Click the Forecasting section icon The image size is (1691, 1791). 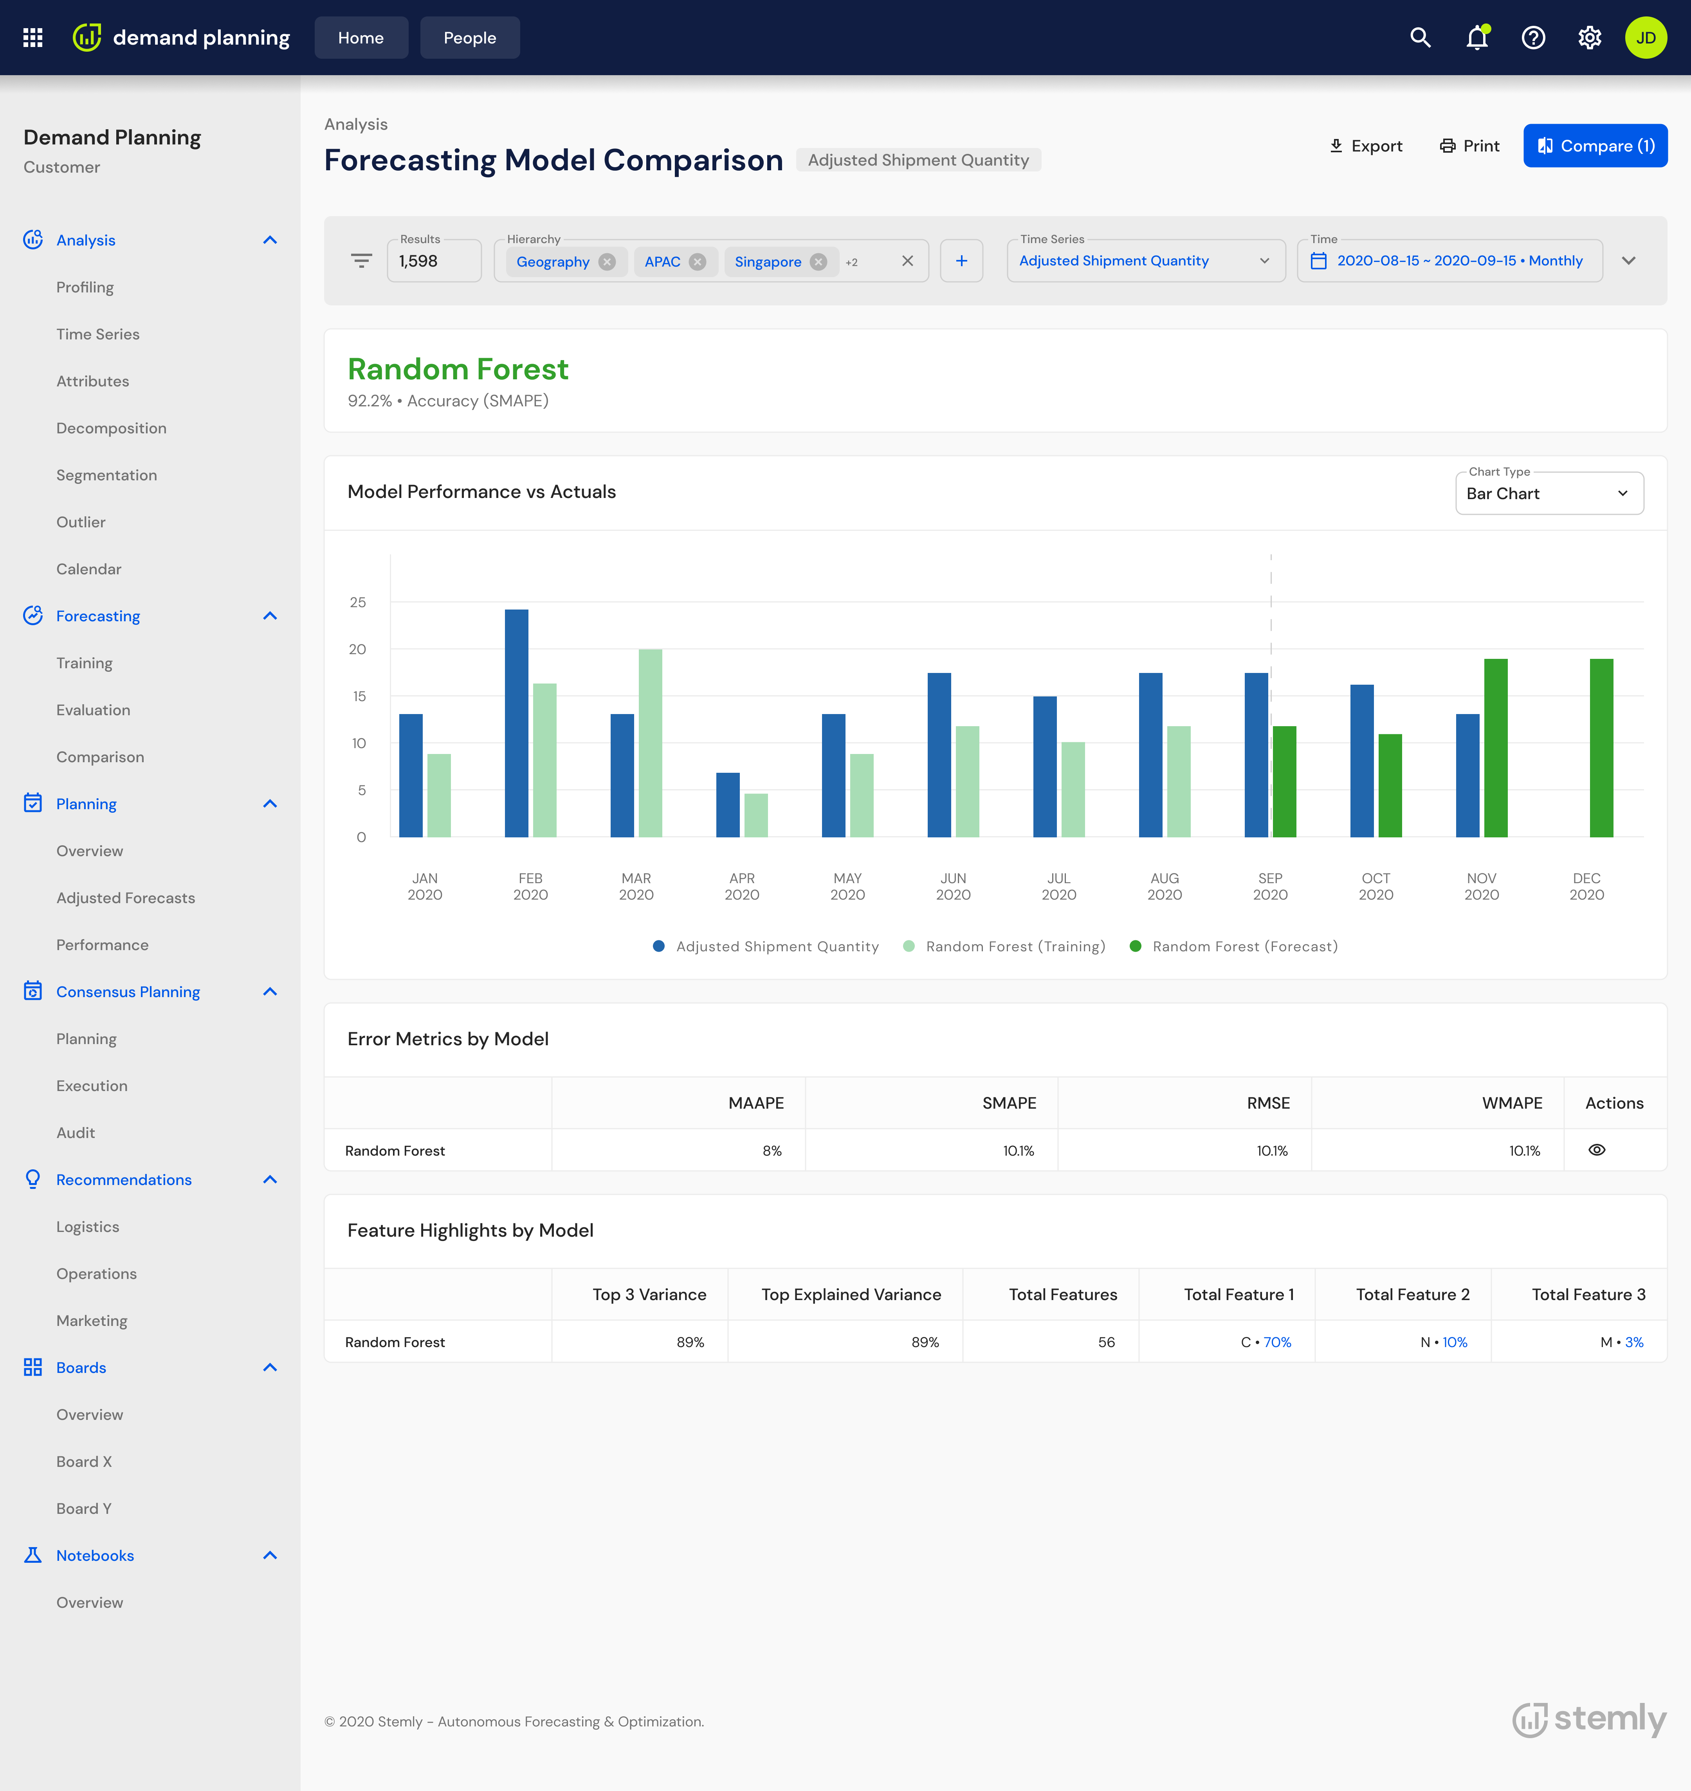(33, 616)
